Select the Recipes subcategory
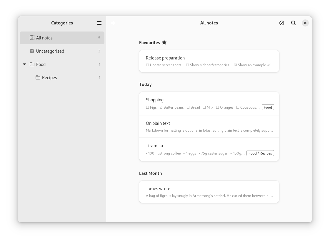Screen dimensions: 330x242 [49, 77]
